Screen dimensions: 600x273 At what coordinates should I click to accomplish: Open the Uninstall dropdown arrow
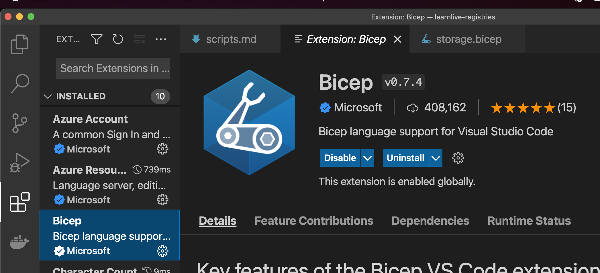click(x=436, y=158)
